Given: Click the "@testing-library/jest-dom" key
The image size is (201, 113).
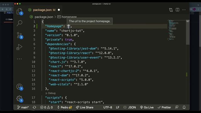Looking at the screenshot, I should click(x=73, y=49).
